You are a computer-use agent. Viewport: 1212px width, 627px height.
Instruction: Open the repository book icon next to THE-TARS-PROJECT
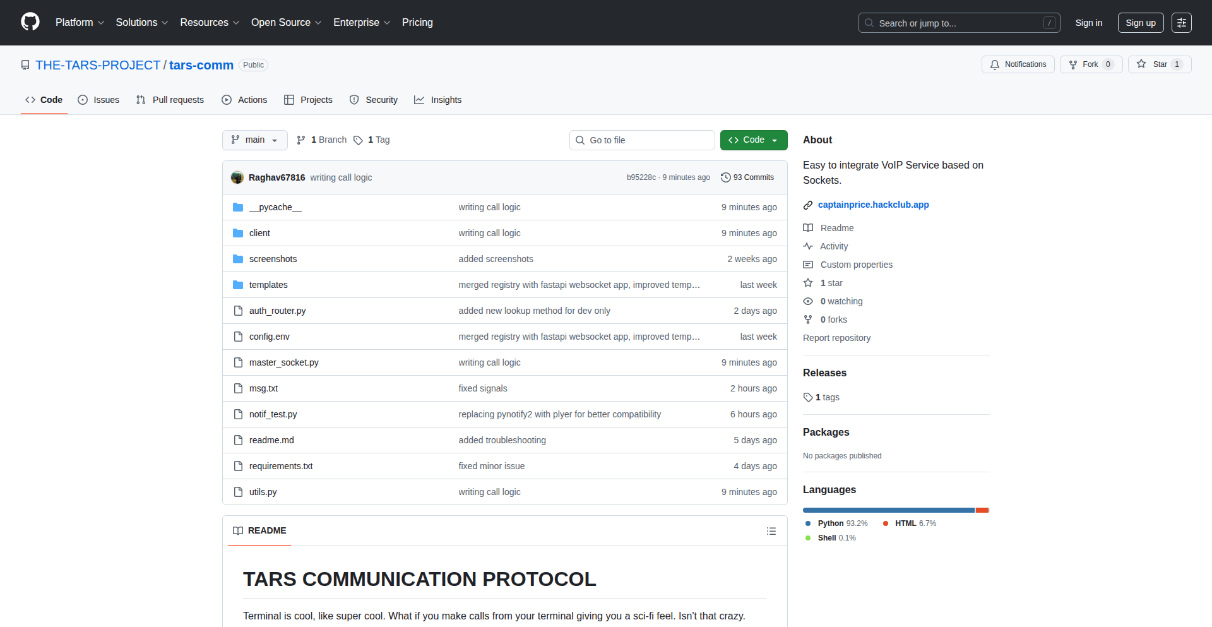25,64
